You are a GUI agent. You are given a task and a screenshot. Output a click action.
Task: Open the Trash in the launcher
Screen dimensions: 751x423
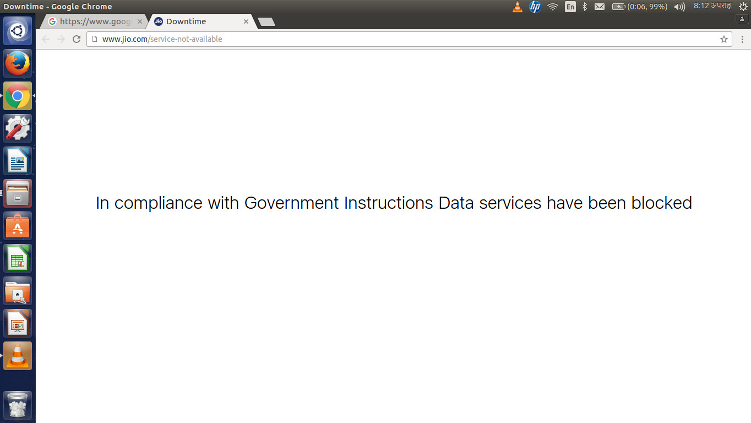pos(18,405)
